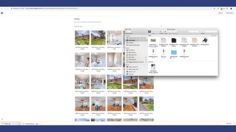The width and height of the screenshot is (236, 132).
Task: Click the Dropbox logo on the web page
Action: click(2, 13)
